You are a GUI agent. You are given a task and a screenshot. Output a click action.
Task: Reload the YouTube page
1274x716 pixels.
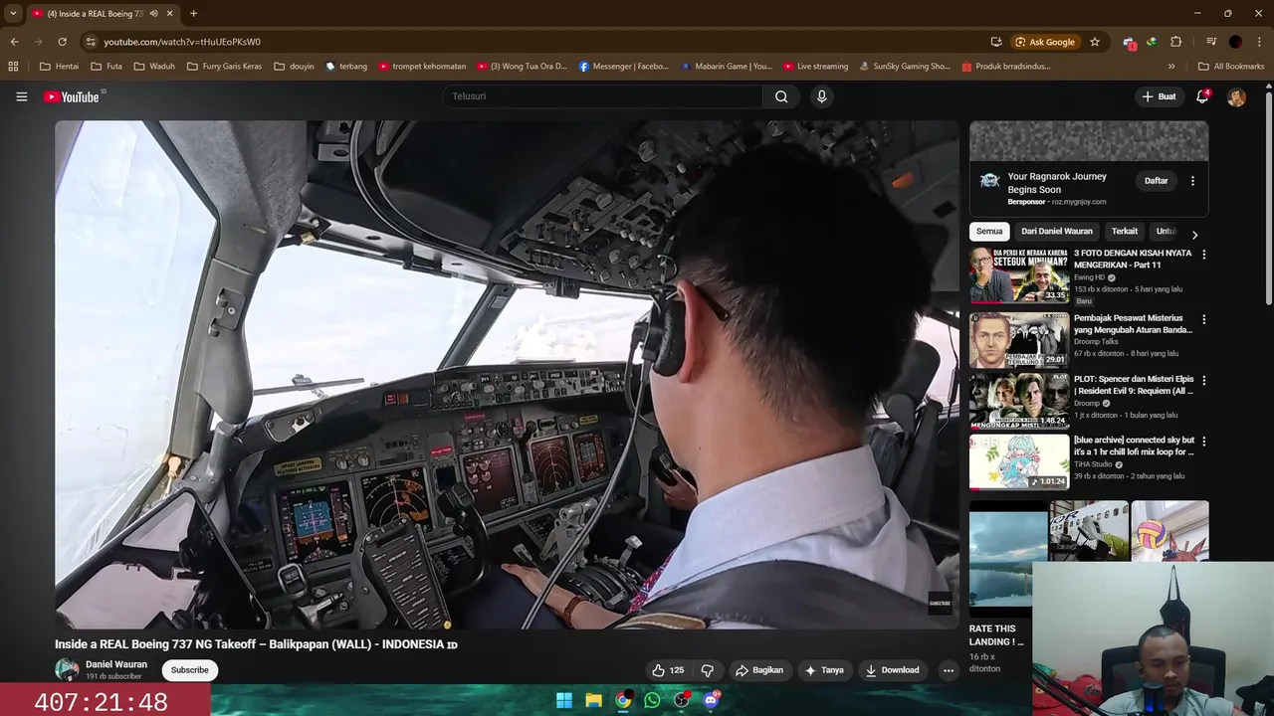click(62, 42)
